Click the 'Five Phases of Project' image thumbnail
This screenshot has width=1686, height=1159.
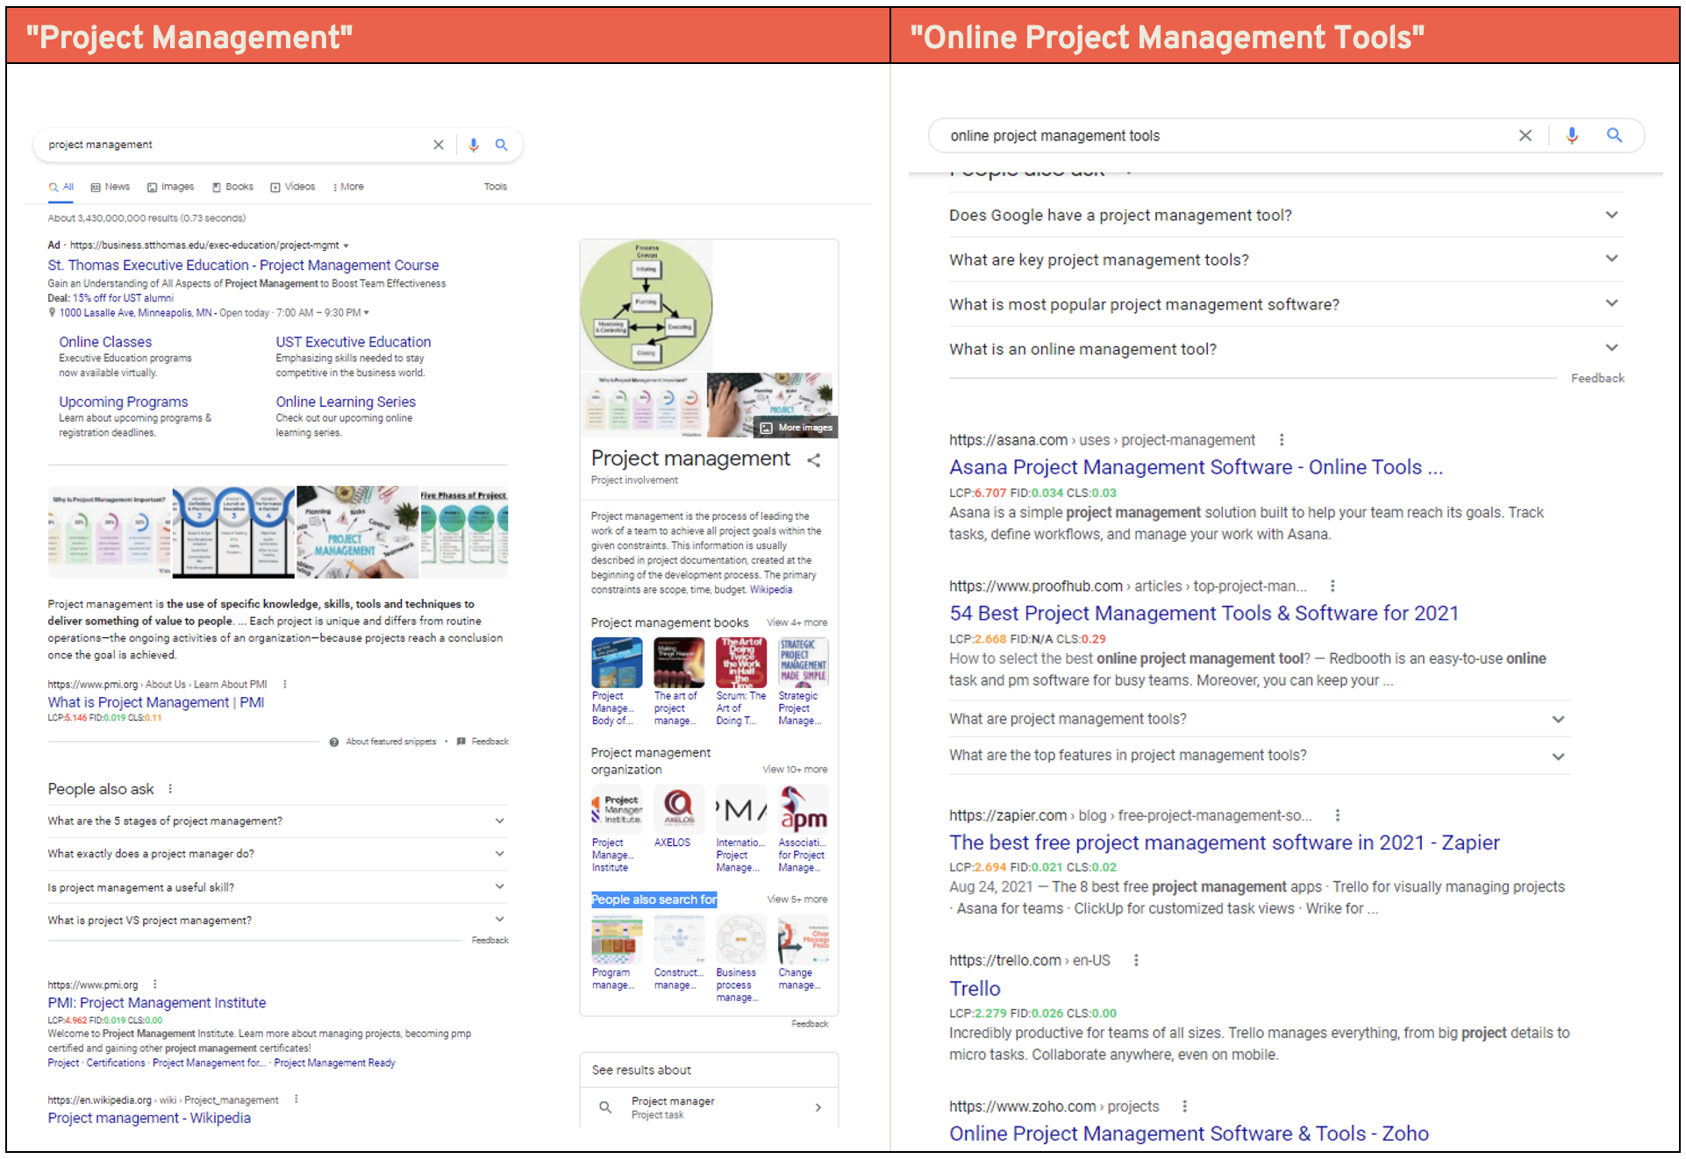coord(464,532)
